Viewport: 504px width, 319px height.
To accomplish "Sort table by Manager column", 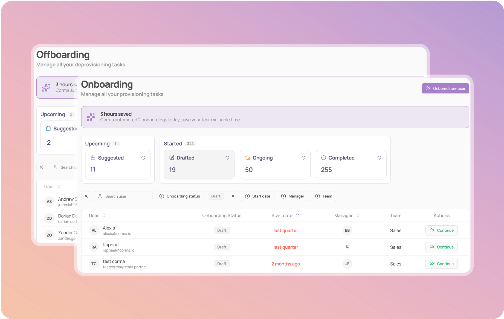I will click(x=358, y=215).
